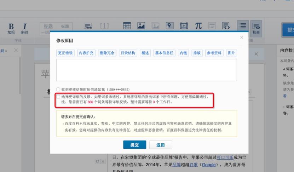Insert a map location pin
294x172 pixels.
pyautogui.click(x=169, y=25)
